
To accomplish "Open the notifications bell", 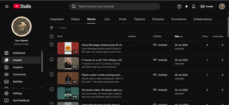I will [x=193, y=7].
